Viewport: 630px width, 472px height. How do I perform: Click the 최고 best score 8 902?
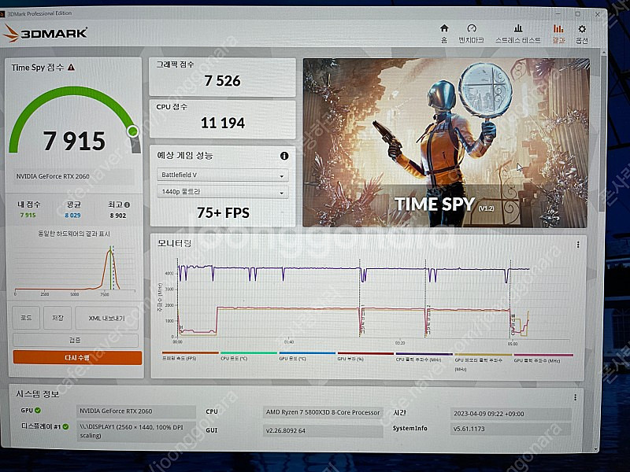pyautogui.click(x=118, y=216)
